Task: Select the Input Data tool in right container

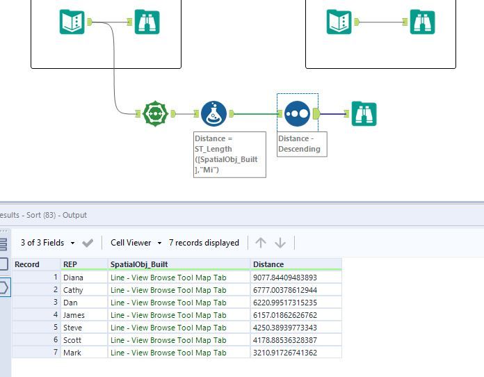Action: click(339, 22)
